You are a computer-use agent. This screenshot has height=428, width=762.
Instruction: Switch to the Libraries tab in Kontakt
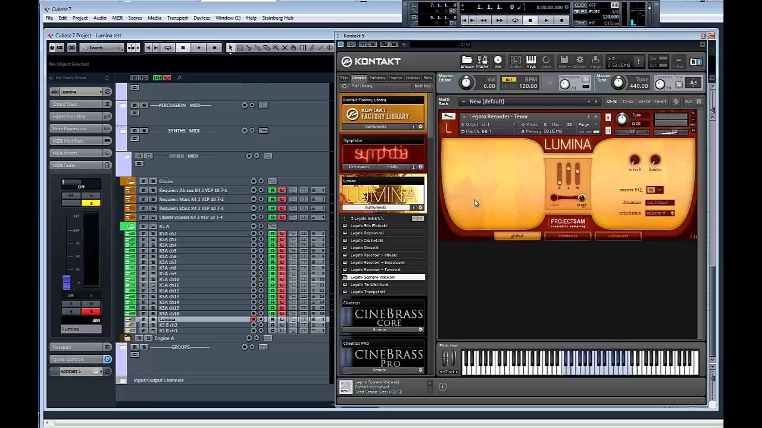pyautogui.click(x=359, y=78)
